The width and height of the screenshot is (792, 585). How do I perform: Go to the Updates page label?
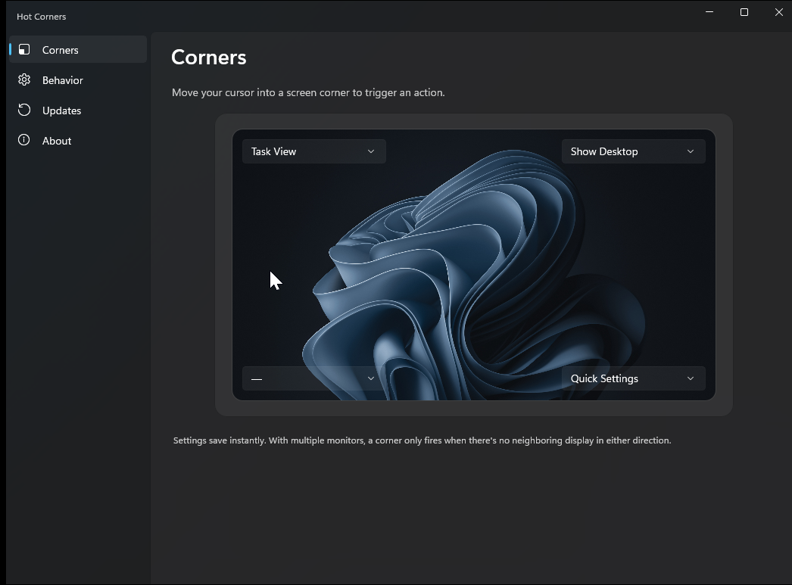[x=61, y=110]
